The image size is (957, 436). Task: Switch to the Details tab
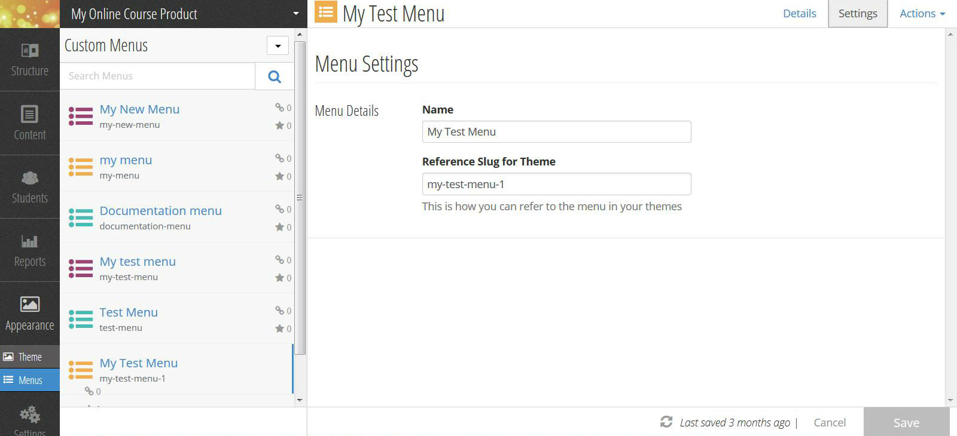(799, 14)
